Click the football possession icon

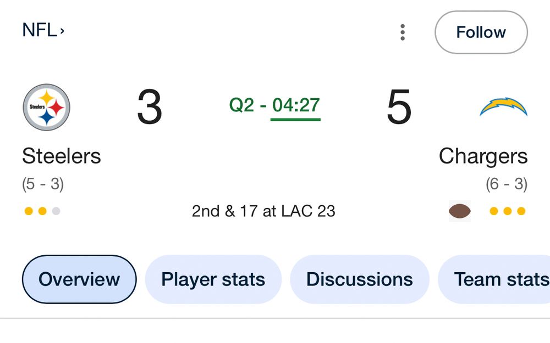tap(460, 211)
